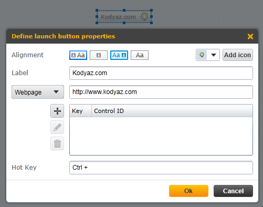The image size is (263, 207).
Task: Select text-left-of-icon alignment option
Action: pyautogui.click(x=119, y=55)
